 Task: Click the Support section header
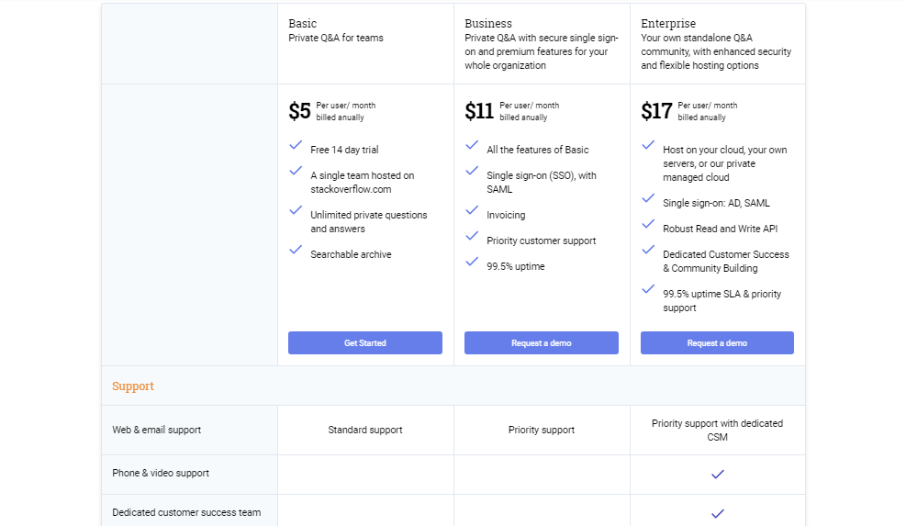[133, 386]
